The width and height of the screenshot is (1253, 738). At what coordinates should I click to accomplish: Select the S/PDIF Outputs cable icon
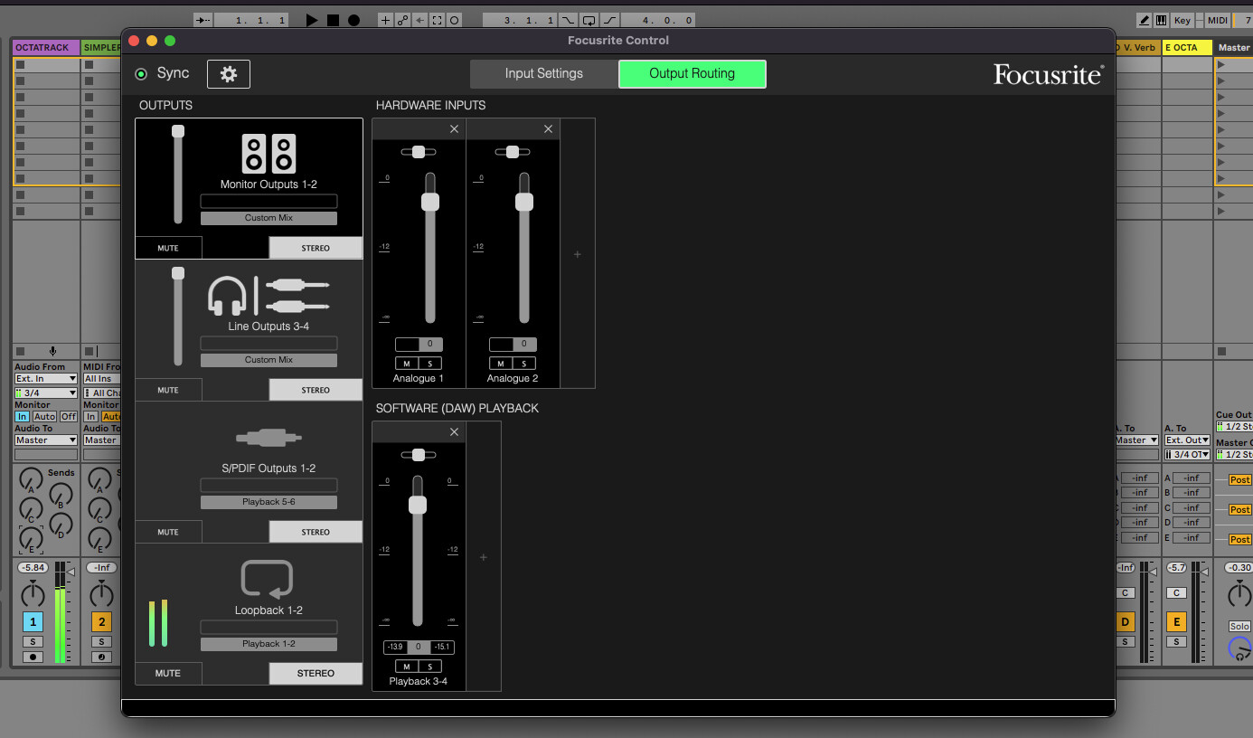(x=268, y=438)
